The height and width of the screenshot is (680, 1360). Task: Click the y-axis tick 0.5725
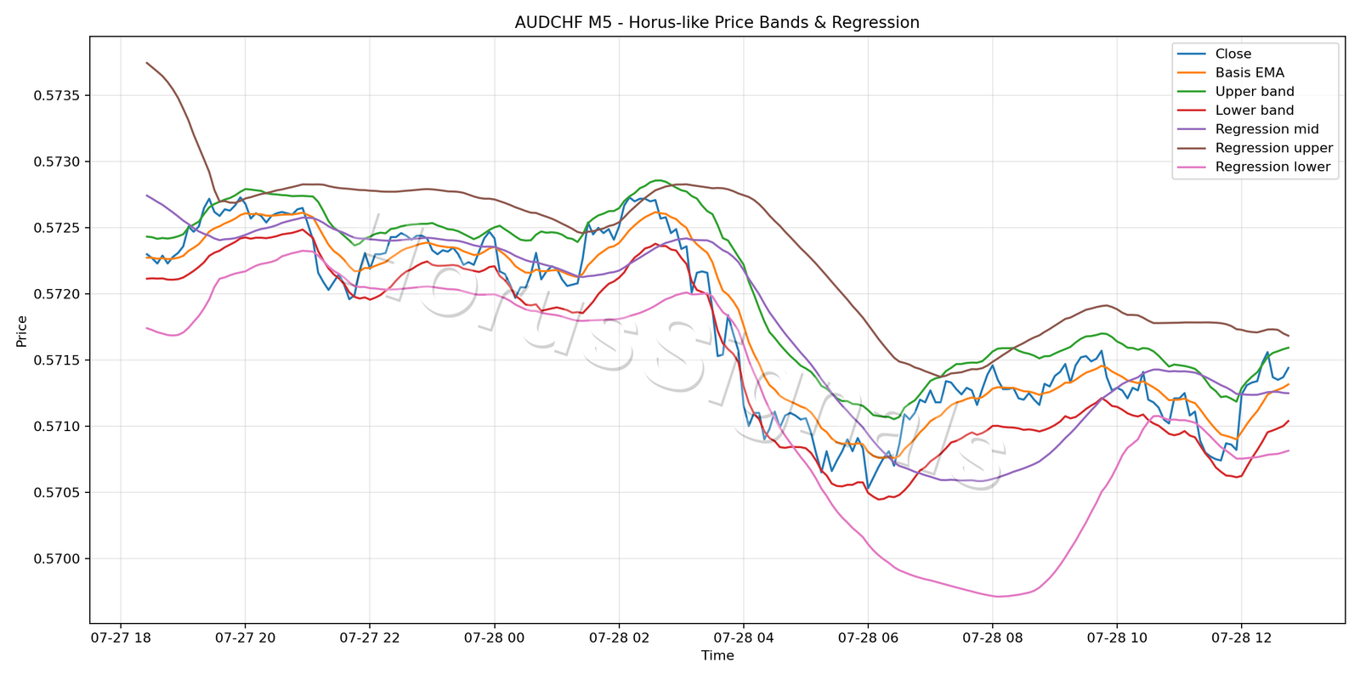(56, 229)
